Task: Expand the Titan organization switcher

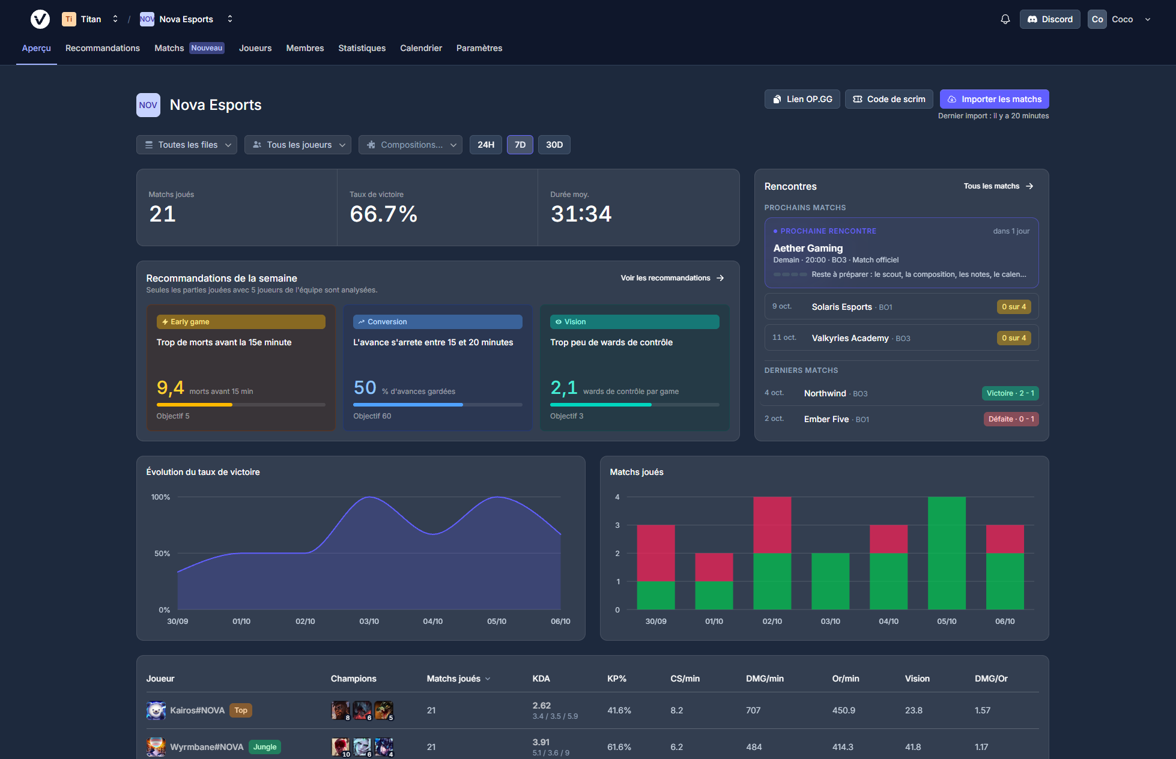Action: [115, 19]
